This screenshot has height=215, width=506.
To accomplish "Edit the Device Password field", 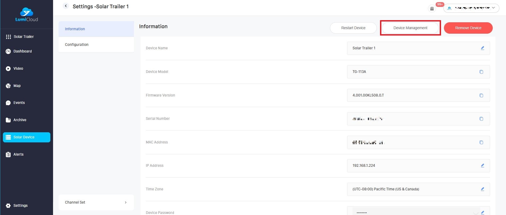I will tap(482, 212).
